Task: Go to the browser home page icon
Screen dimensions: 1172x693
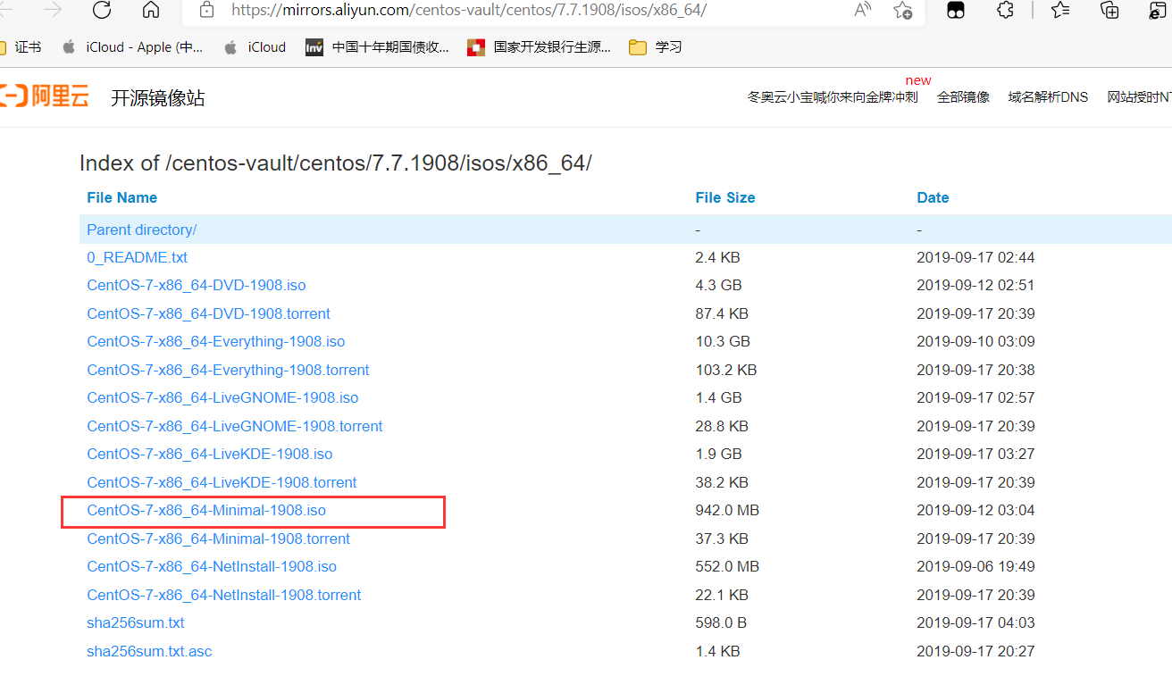Action: click(151, 10)
